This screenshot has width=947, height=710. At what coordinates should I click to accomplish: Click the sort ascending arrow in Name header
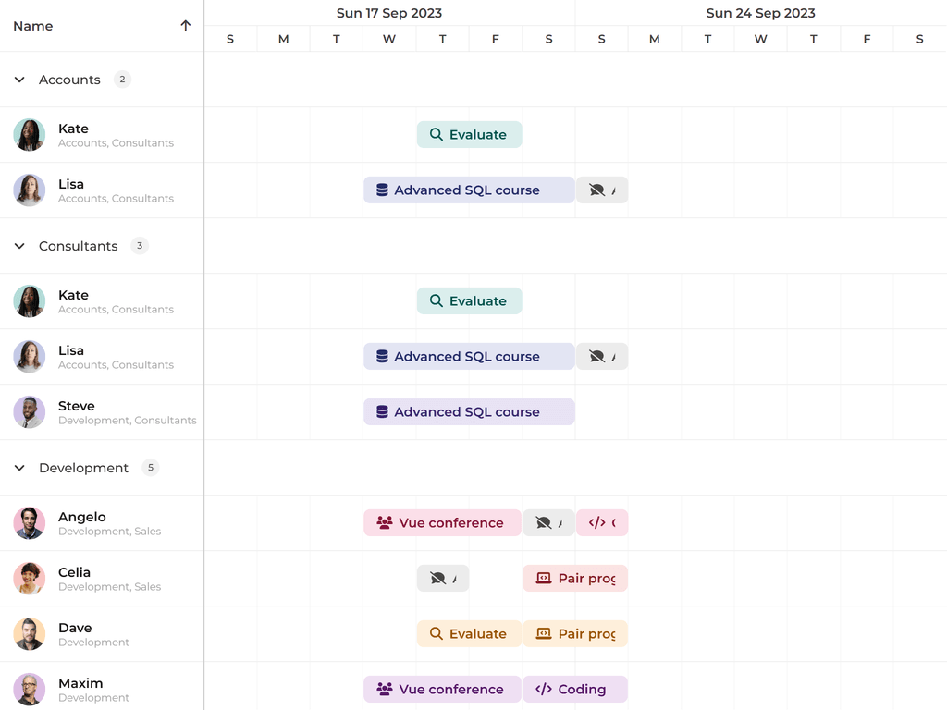[186, 26]
